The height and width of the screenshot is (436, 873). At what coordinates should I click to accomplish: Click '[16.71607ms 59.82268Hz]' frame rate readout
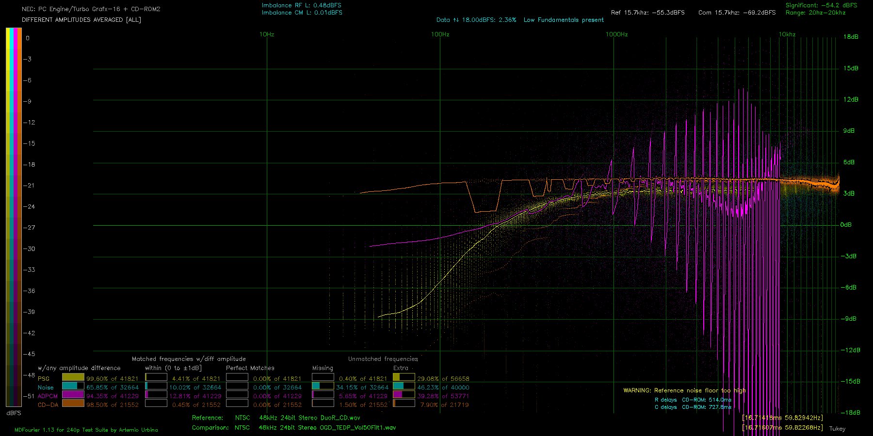coord(782,428)
